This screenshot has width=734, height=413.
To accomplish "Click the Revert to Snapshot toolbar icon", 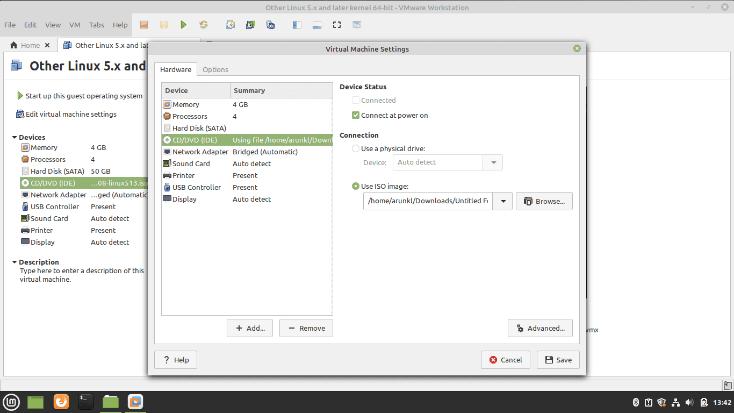I will pyautogui.click(x=250, y=25).
